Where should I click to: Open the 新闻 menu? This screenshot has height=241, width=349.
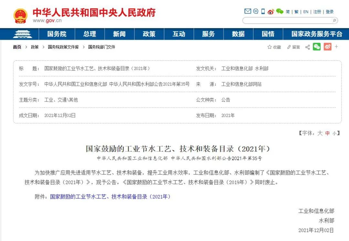tap(119, 34)
